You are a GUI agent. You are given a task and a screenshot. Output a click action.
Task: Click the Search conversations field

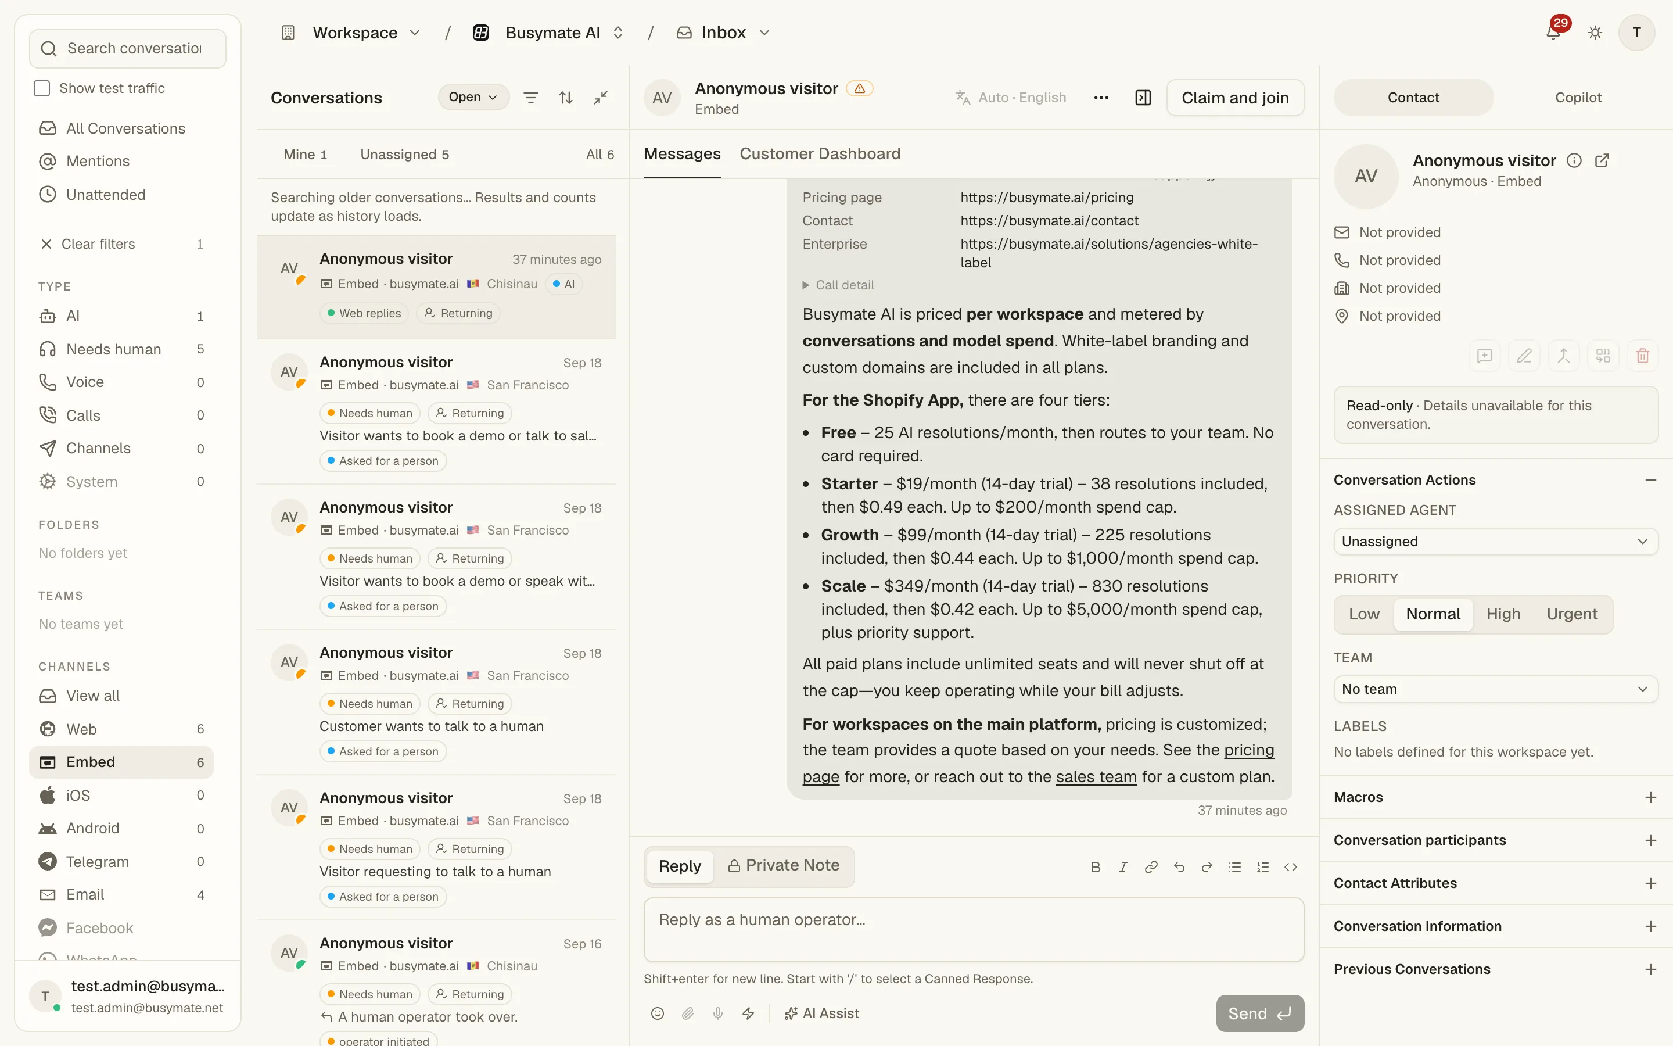(128, 48)
